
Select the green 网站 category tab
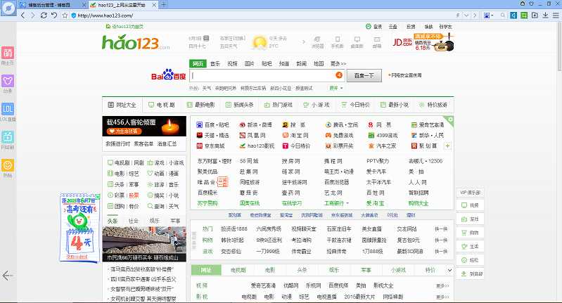(x=205, y=270)
